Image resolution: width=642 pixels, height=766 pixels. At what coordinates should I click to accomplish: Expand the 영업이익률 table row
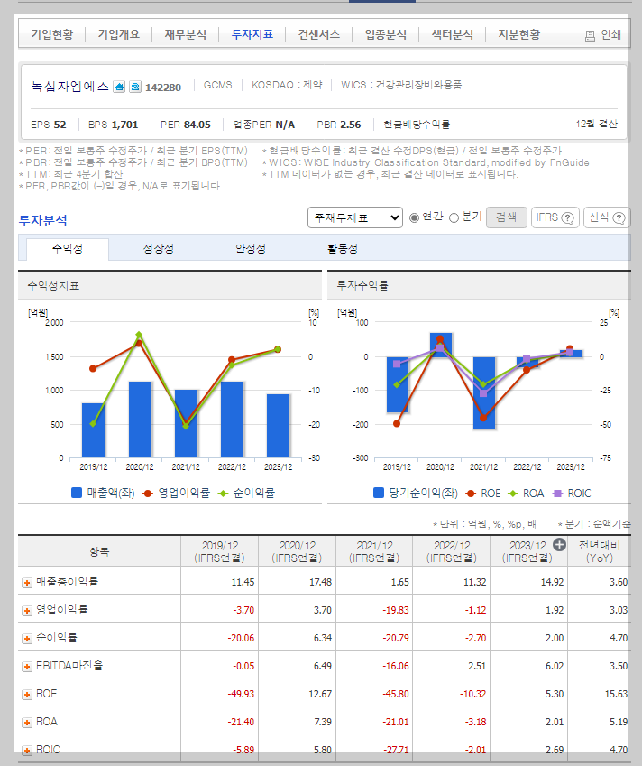tap(27, 611)
